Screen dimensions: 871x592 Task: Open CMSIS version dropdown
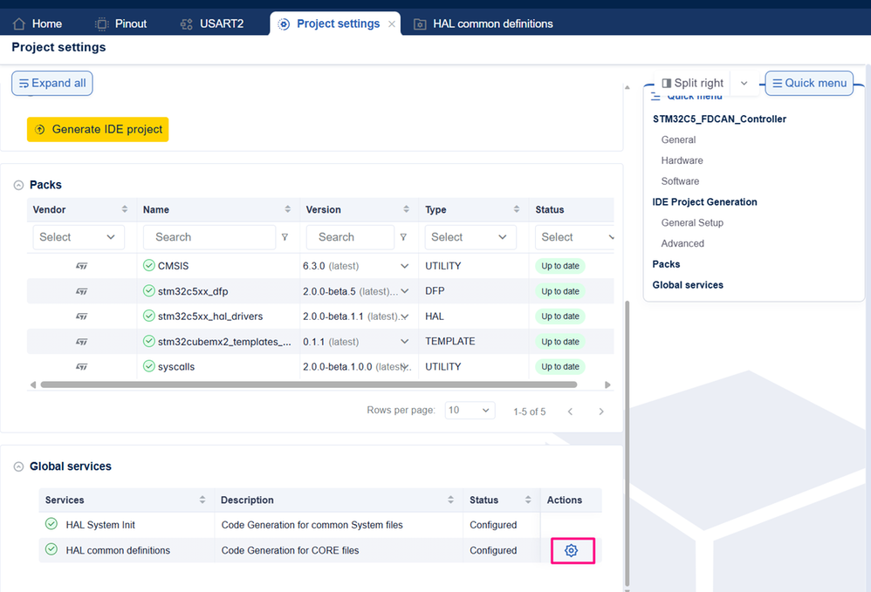click(x=404, y=266)
